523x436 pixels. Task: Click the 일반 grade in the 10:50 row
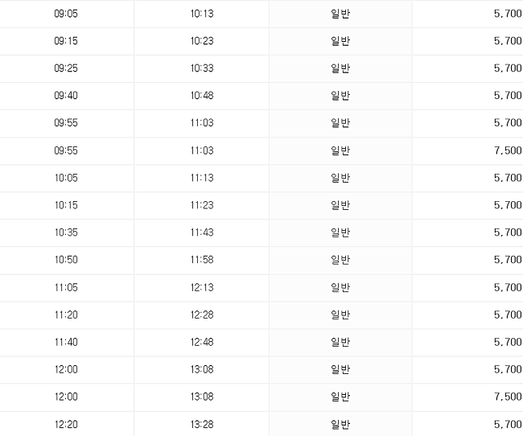pyautogui.click(x=340, y=260)
